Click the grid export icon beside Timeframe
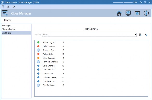152x100 pixels. 140,35
